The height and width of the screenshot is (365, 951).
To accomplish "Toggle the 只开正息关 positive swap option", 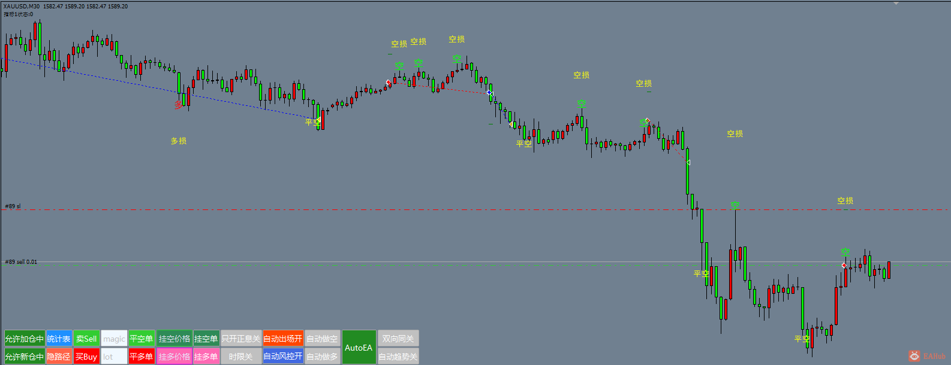I will (x=241, y=339).
